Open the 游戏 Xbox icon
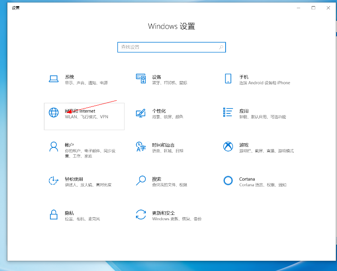Image resolution: width=337 pixels, height=271 pixels. point(228,147)
